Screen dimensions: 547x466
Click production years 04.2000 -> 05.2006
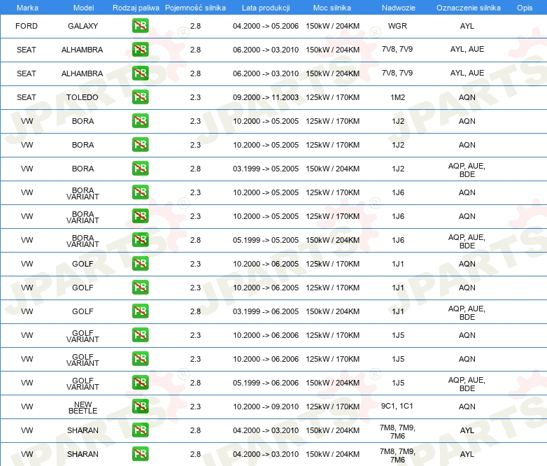pos(266,26)
